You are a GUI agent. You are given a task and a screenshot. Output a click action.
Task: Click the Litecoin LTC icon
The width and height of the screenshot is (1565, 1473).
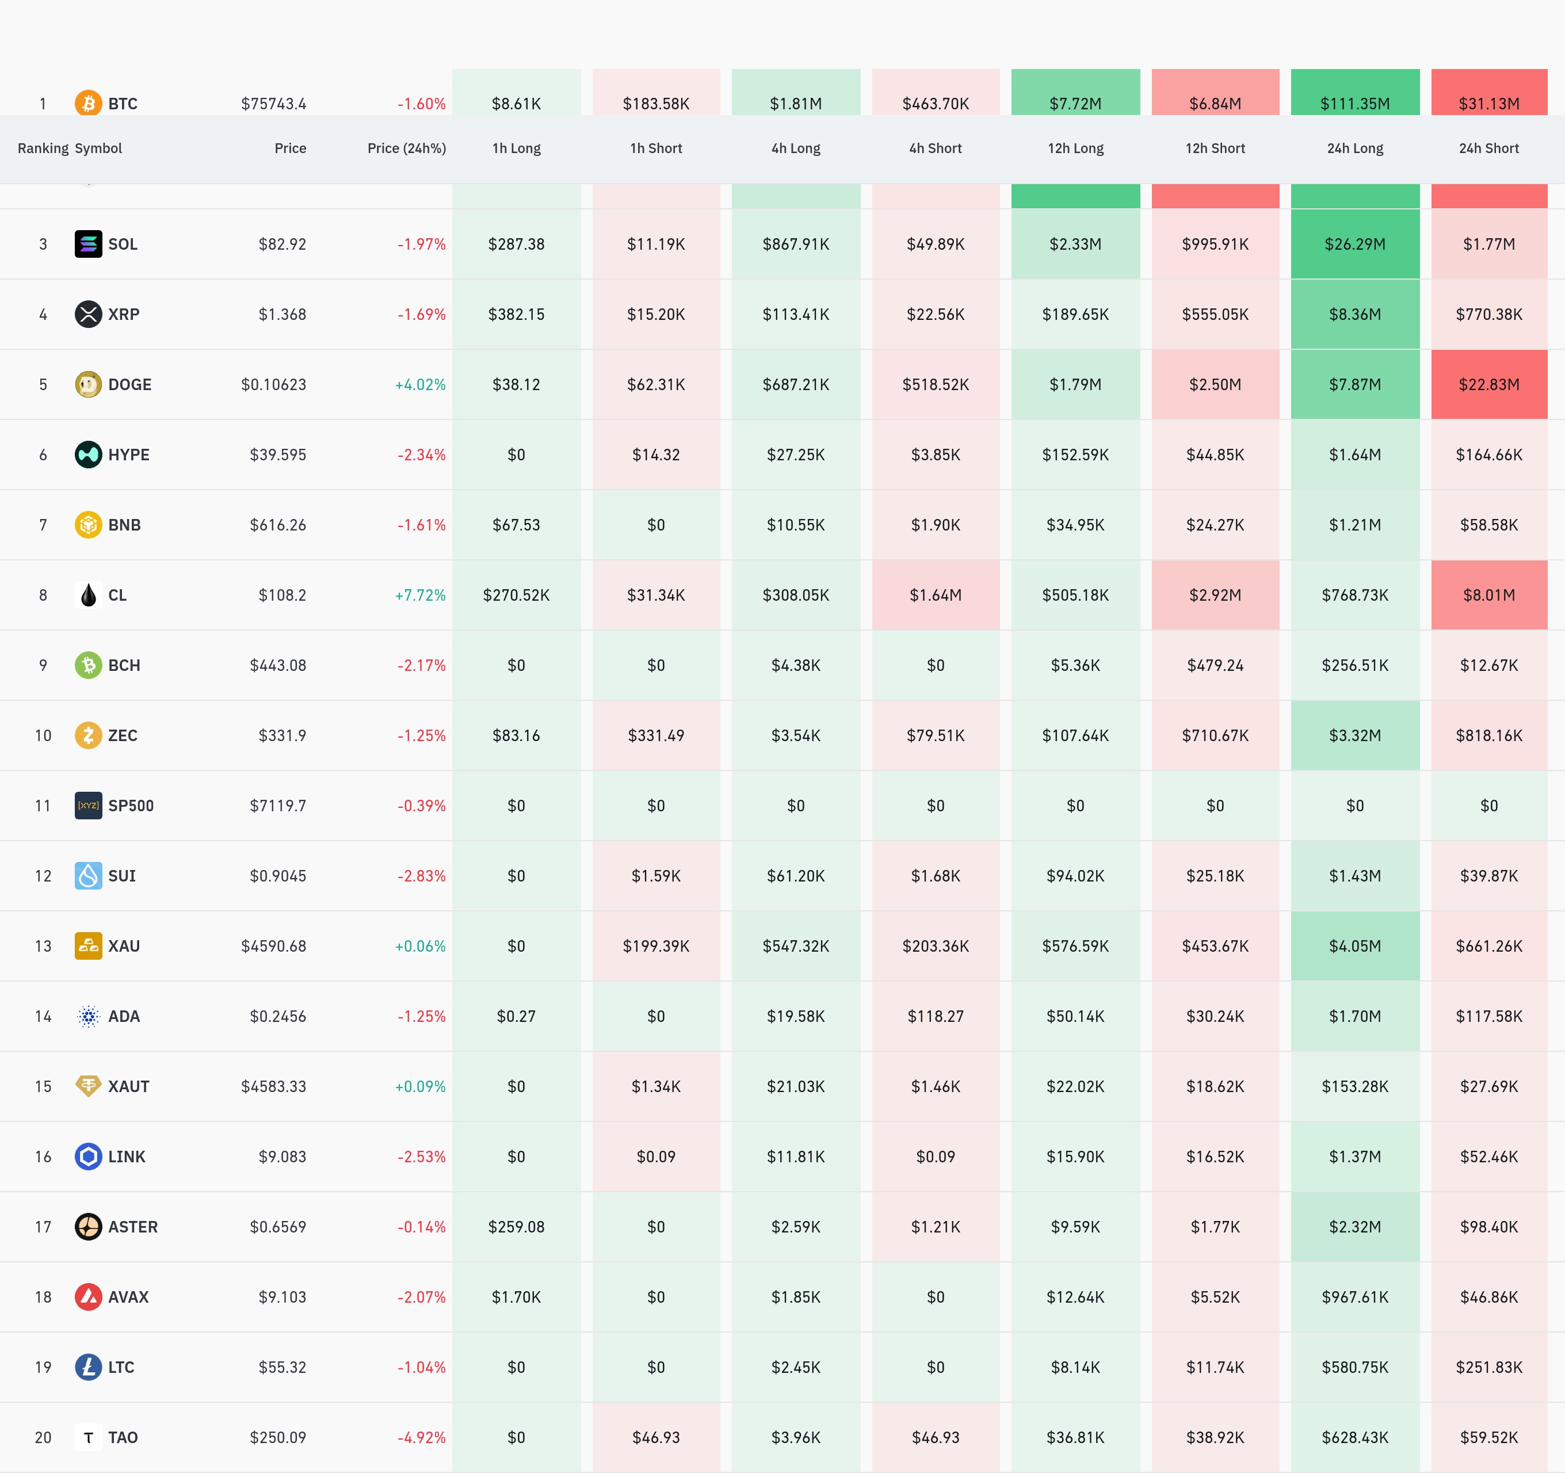88,1367
